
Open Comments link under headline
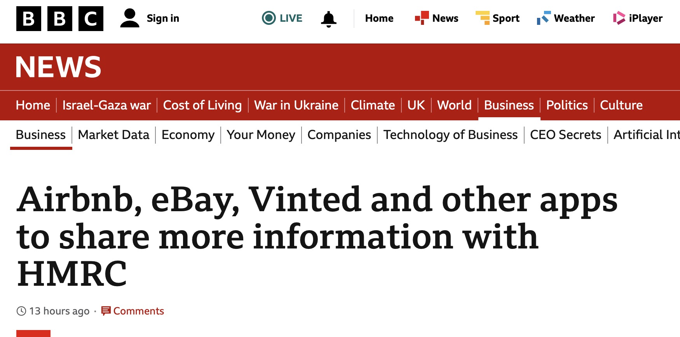(x=138, y=311)
